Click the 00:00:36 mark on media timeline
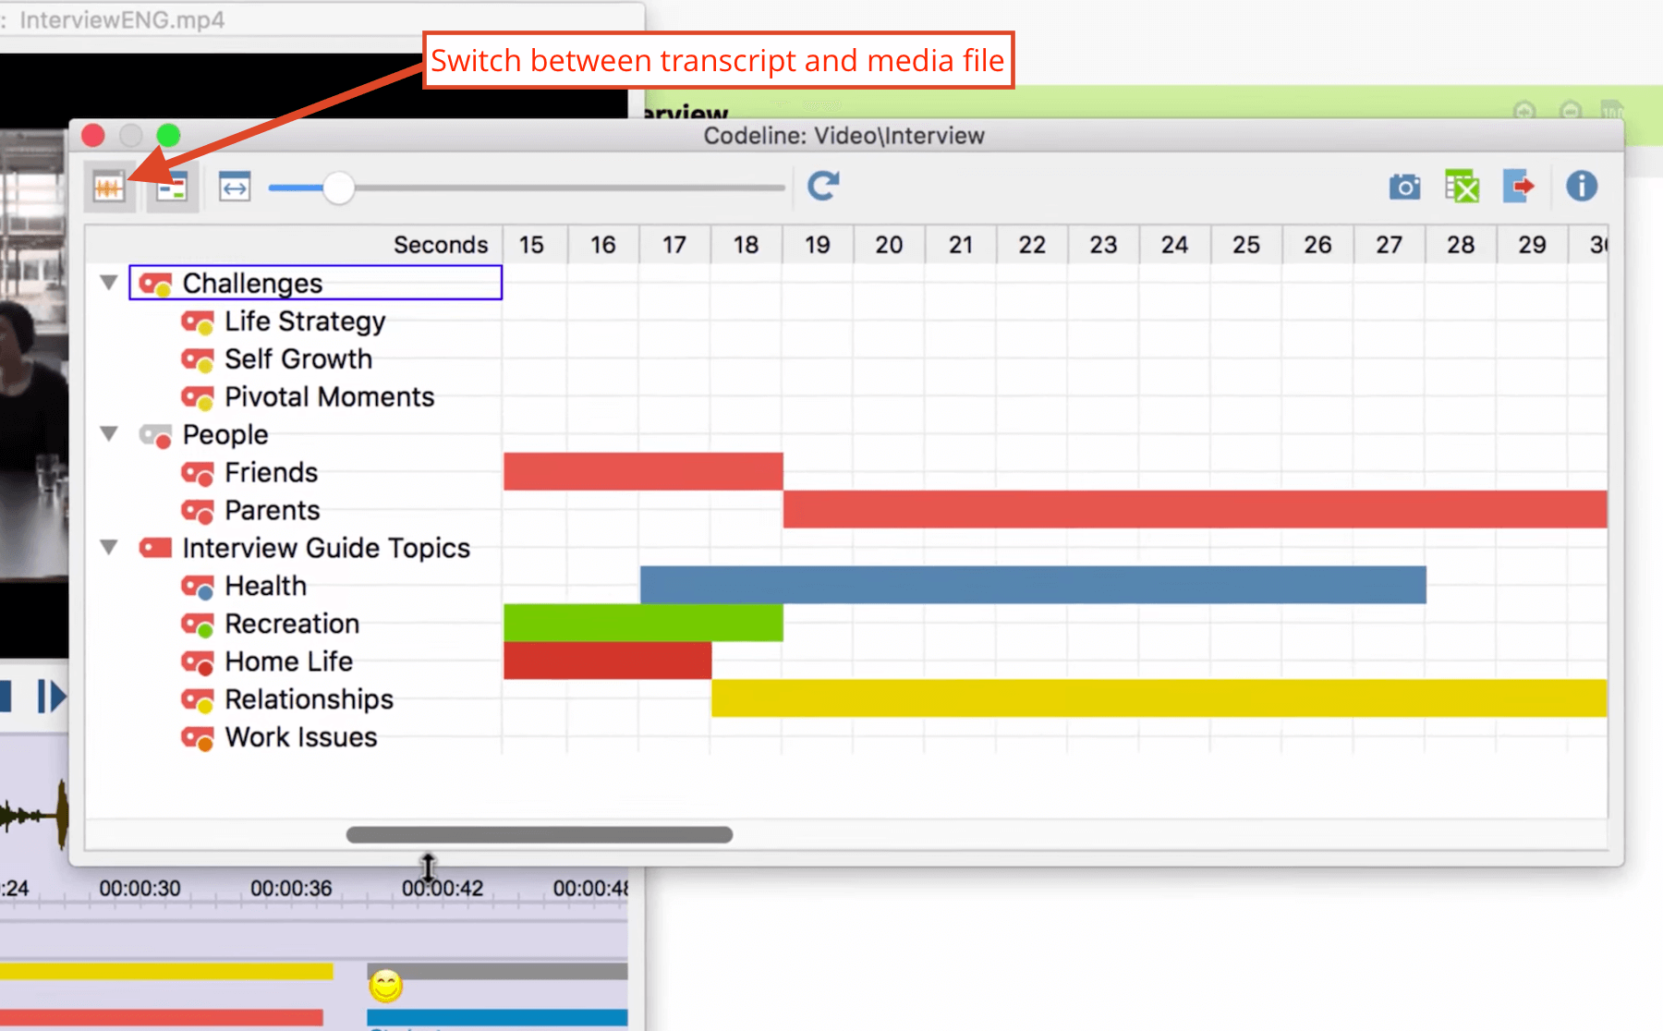The image size is (1663, 1031). 291,889
